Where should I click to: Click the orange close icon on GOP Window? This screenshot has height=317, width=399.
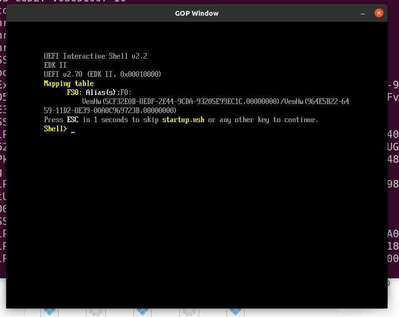coord(379,13)
